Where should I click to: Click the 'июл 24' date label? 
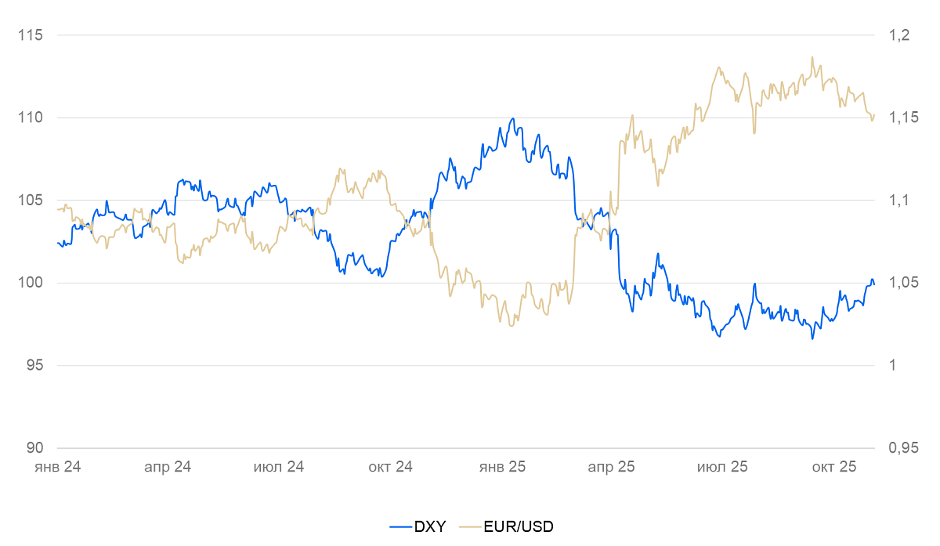point(279,467)
